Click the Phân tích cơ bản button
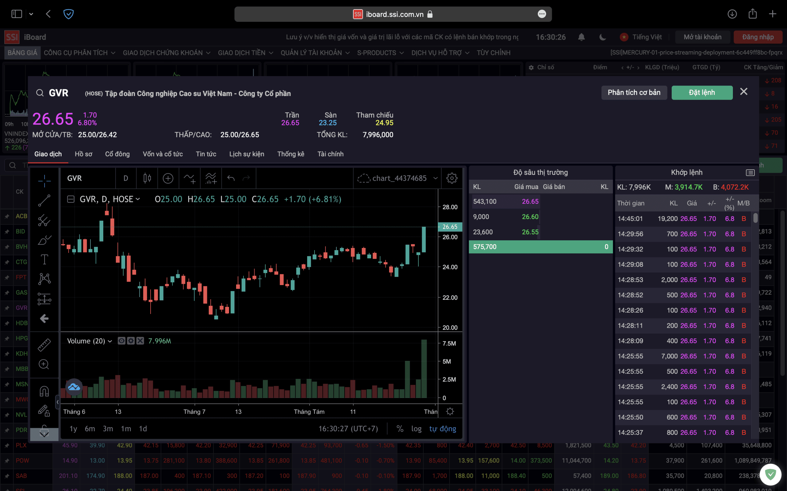This screenshot has height=491, width=787. (x=634, y=93)
